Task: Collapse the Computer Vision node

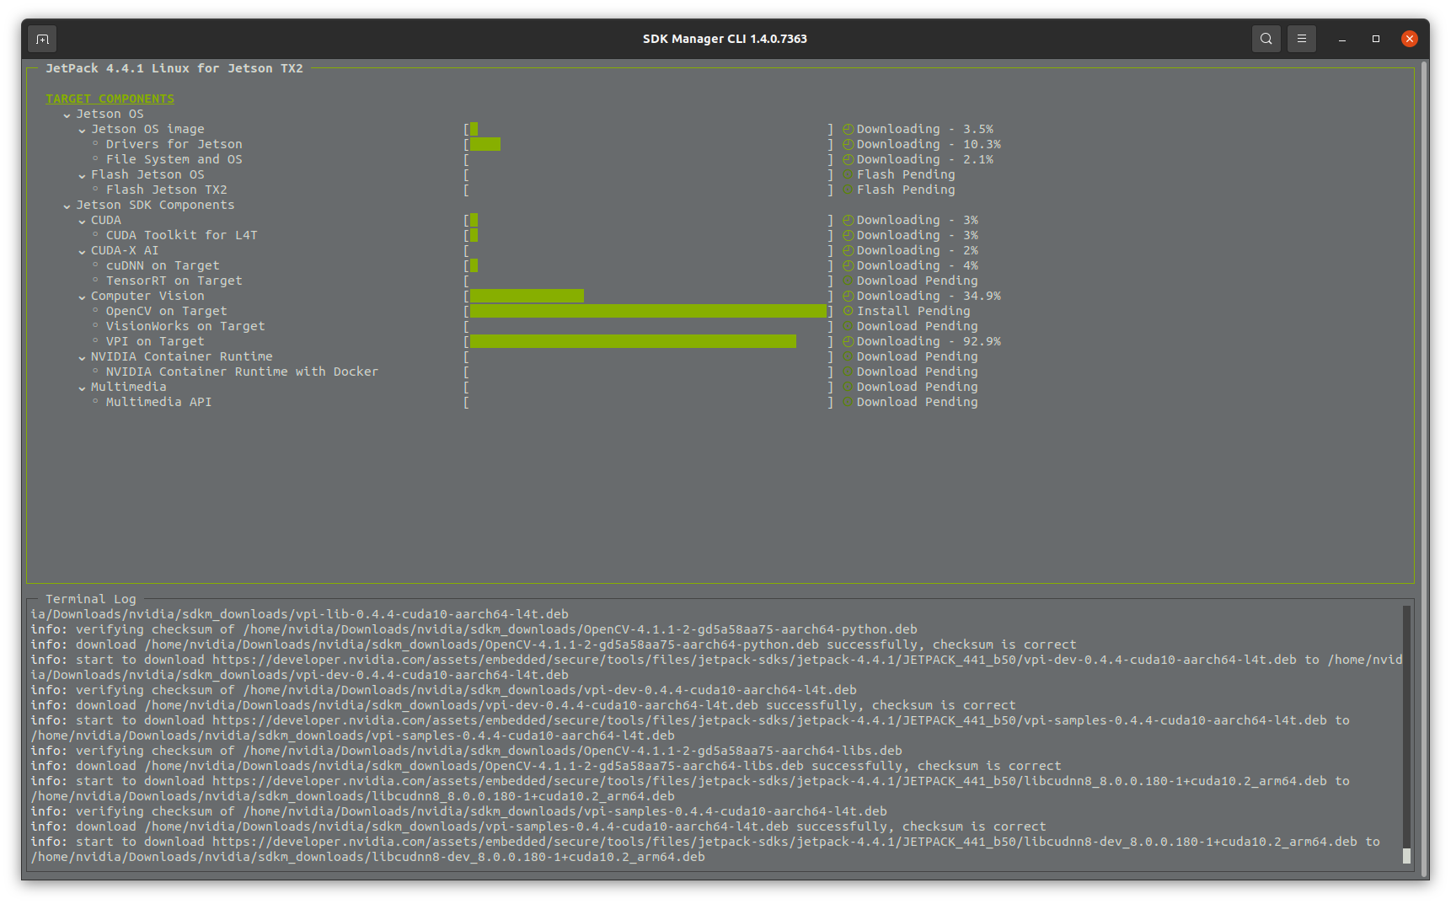Action: coord(82,297)
